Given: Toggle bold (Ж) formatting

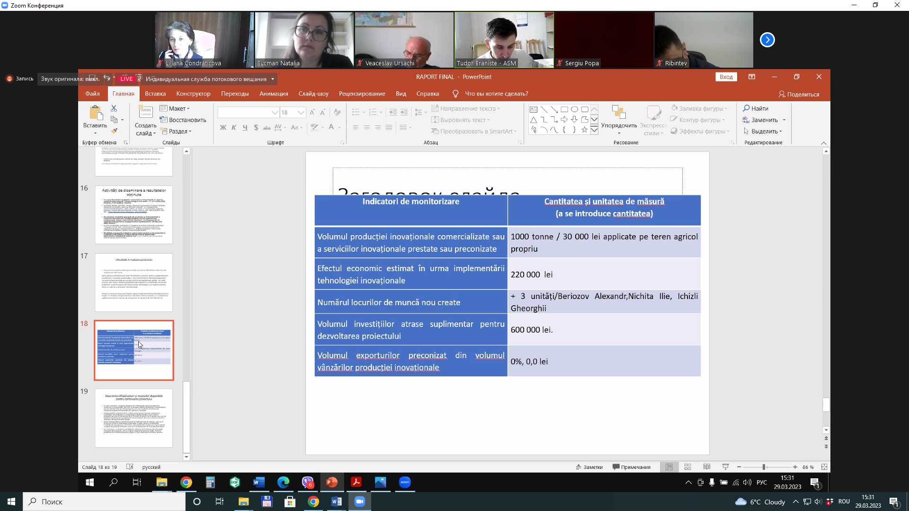Looking at the screenshot, I should [x=223, y=127].
